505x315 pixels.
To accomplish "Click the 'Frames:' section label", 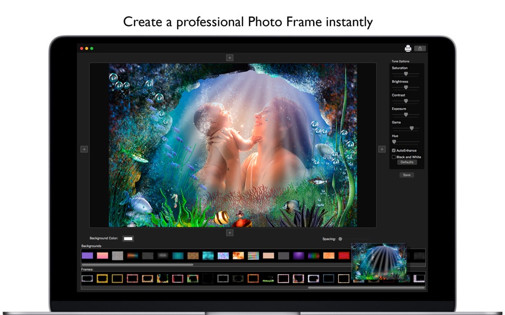I will click(87, 269).
